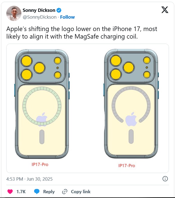Open Sonny Dickson's profile avatar photo
This screenshot has width=175, height=198.
pyautogui.click(x=14, y=13)
